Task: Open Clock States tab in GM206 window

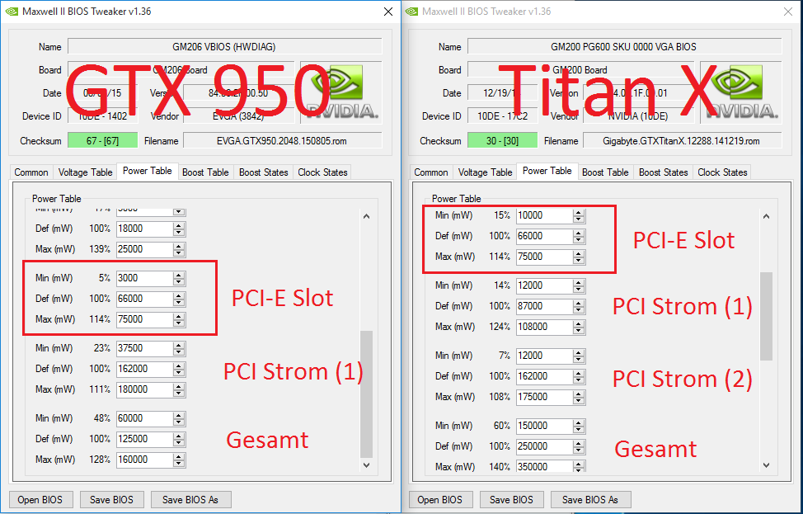Action: tap(322, 172)
